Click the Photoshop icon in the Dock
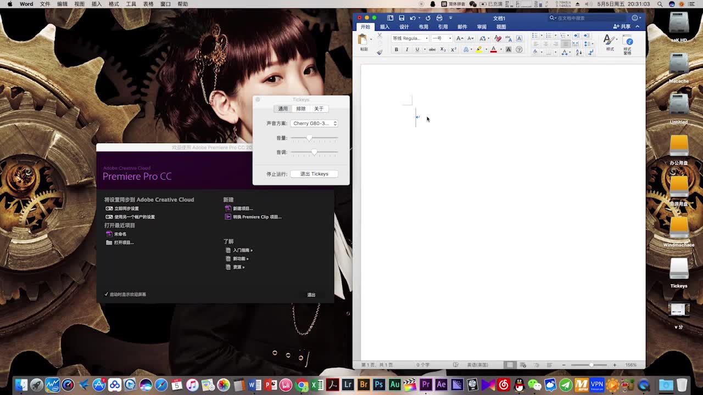This screenshot has height=395, width=703. coord(379,385)
